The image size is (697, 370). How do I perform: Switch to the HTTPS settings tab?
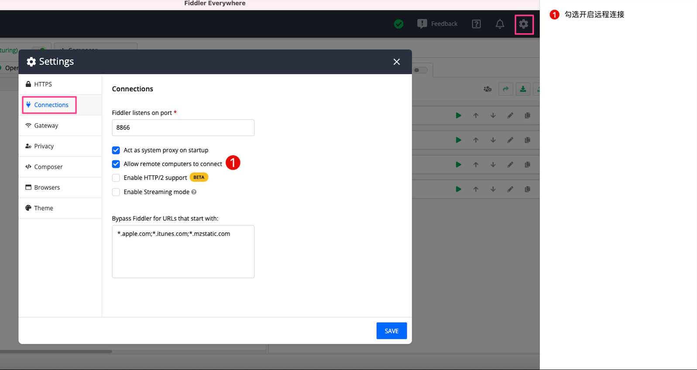coord(43,84)
